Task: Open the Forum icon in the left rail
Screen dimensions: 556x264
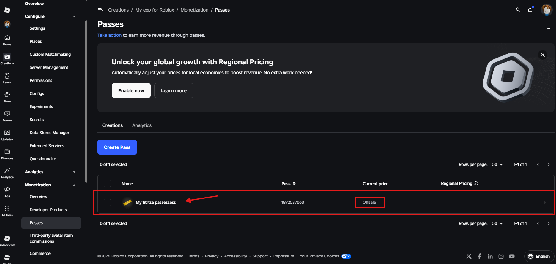Action: pos(7,116)
